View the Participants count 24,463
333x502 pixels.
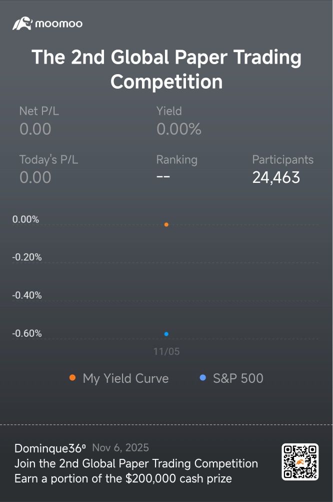(276, 177)
